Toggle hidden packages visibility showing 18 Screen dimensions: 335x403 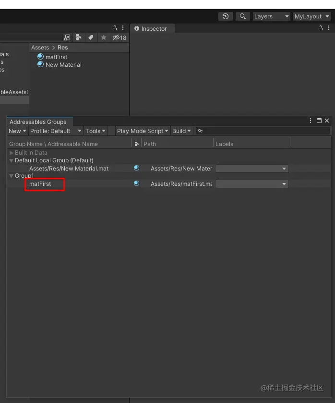(x=120, y=37)
